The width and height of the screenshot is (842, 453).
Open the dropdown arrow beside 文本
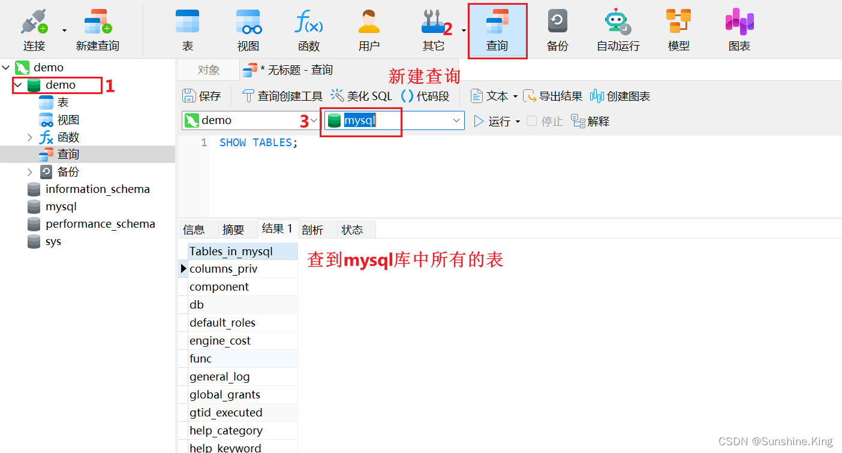515,96
